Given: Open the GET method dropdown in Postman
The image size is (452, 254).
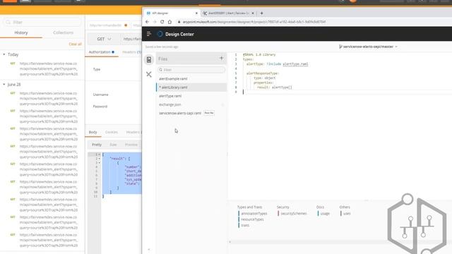Looking at the screenshot, I should click(x=104, y=39).
